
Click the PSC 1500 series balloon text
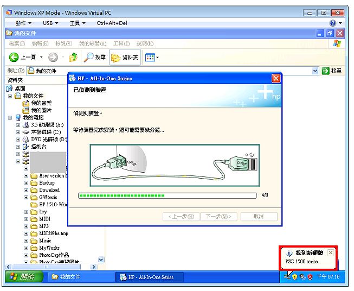click(301, 262)
